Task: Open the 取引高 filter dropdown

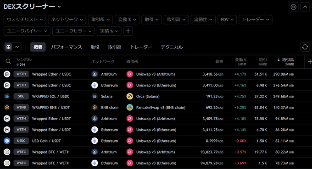Action: (176, 19)
